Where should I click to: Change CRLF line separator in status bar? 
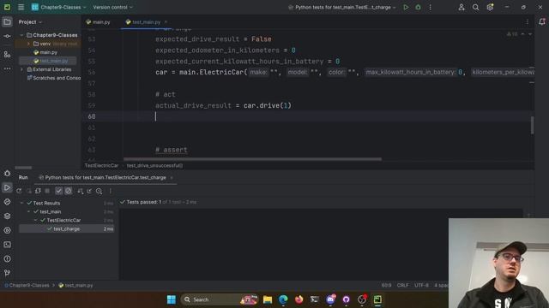pyautogui.click(x=402, y=285)
